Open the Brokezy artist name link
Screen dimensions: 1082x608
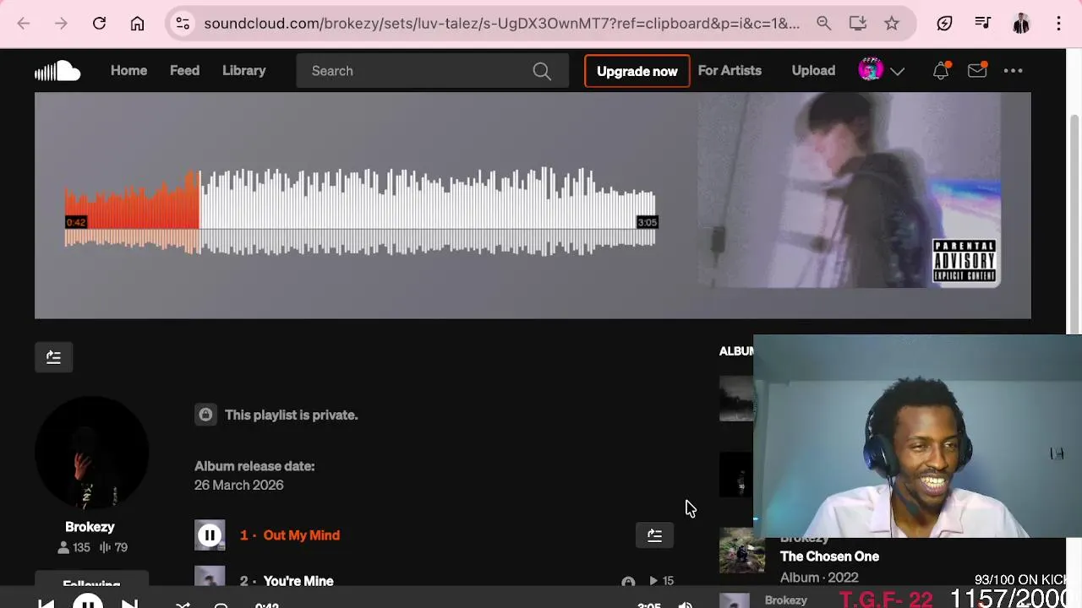click(x=90, y=527)
